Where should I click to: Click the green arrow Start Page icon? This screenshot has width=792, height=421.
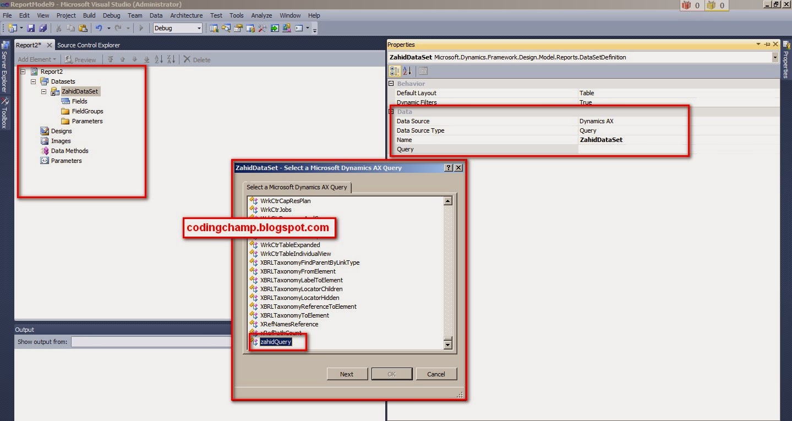(274, 28)
